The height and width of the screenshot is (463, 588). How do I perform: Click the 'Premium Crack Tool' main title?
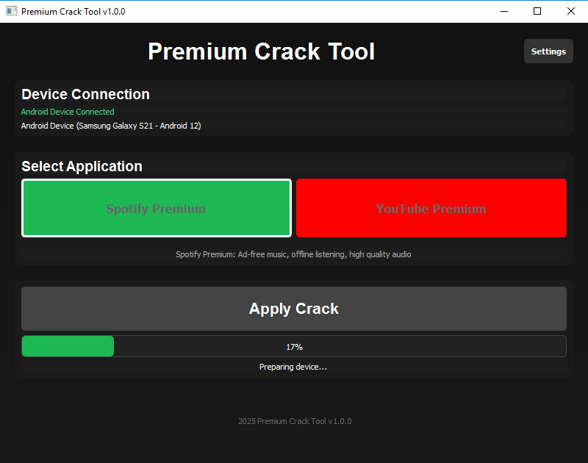(x=262, y=51)
